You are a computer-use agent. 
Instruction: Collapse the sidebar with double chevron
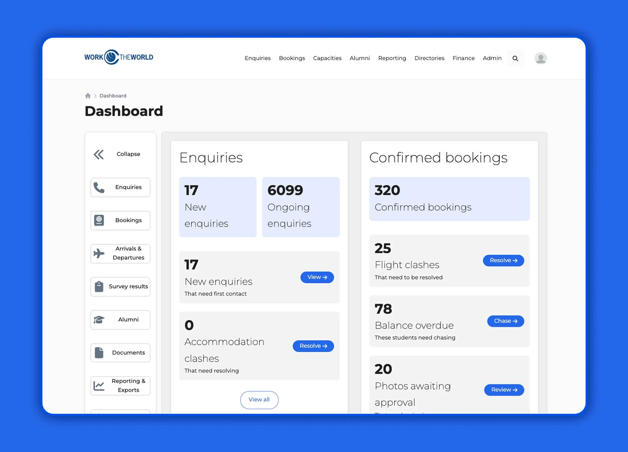click(98, 154)
